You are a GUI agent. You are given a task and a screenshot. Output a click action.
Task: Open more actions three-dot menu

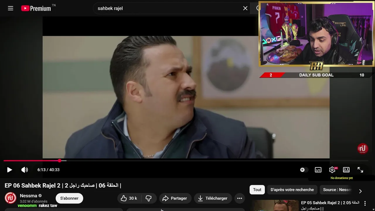(240, 198)
